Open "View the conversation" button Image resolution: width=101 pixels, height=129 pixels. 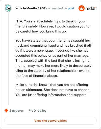click(x=50, y=121)
